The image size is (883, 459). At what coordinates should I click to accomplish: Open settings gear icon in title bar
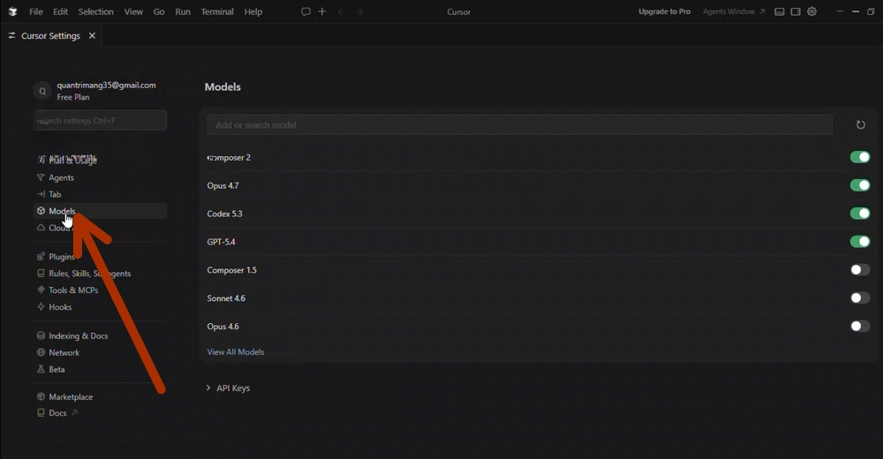tap(812, 11)
